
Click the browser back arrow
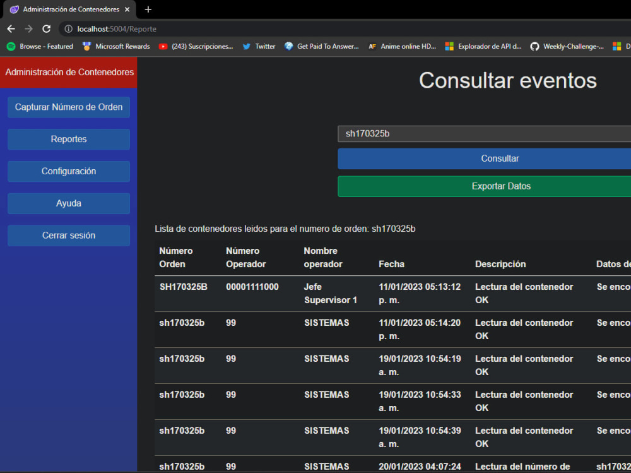[11, 29]
